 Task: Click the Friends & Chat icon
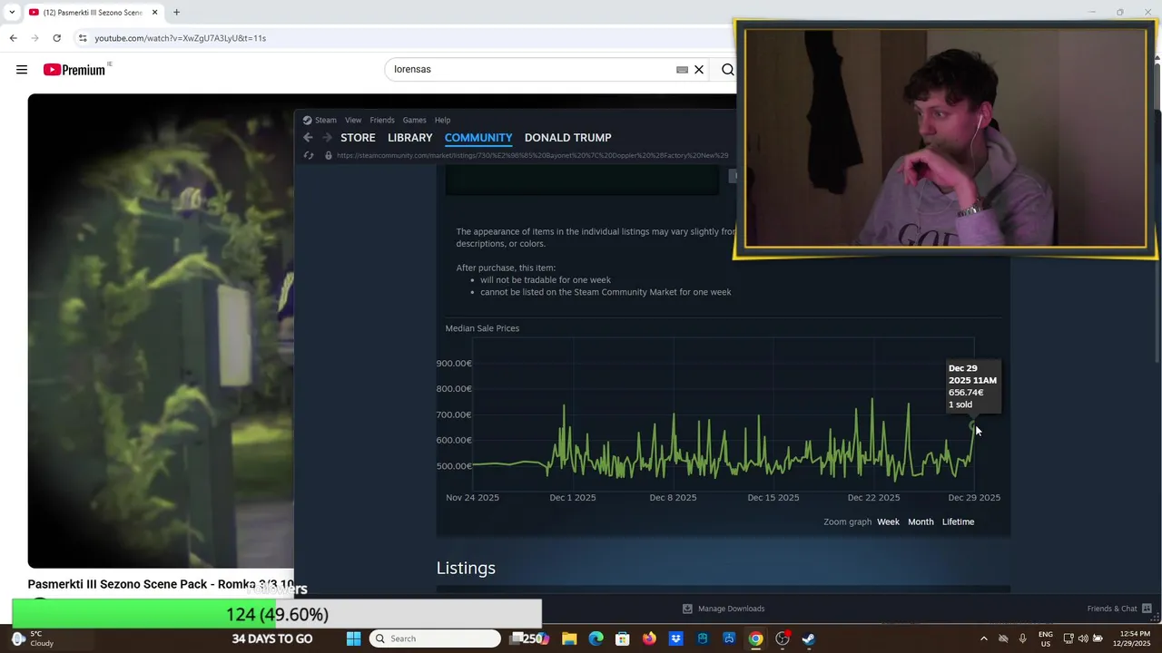[1147, 609]
